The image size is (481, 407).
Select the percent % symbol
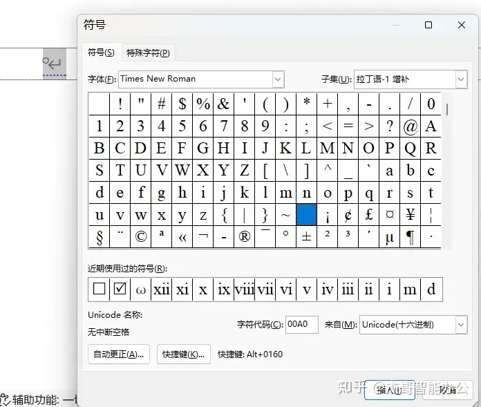pyautogui.click(x=203, y=104)
